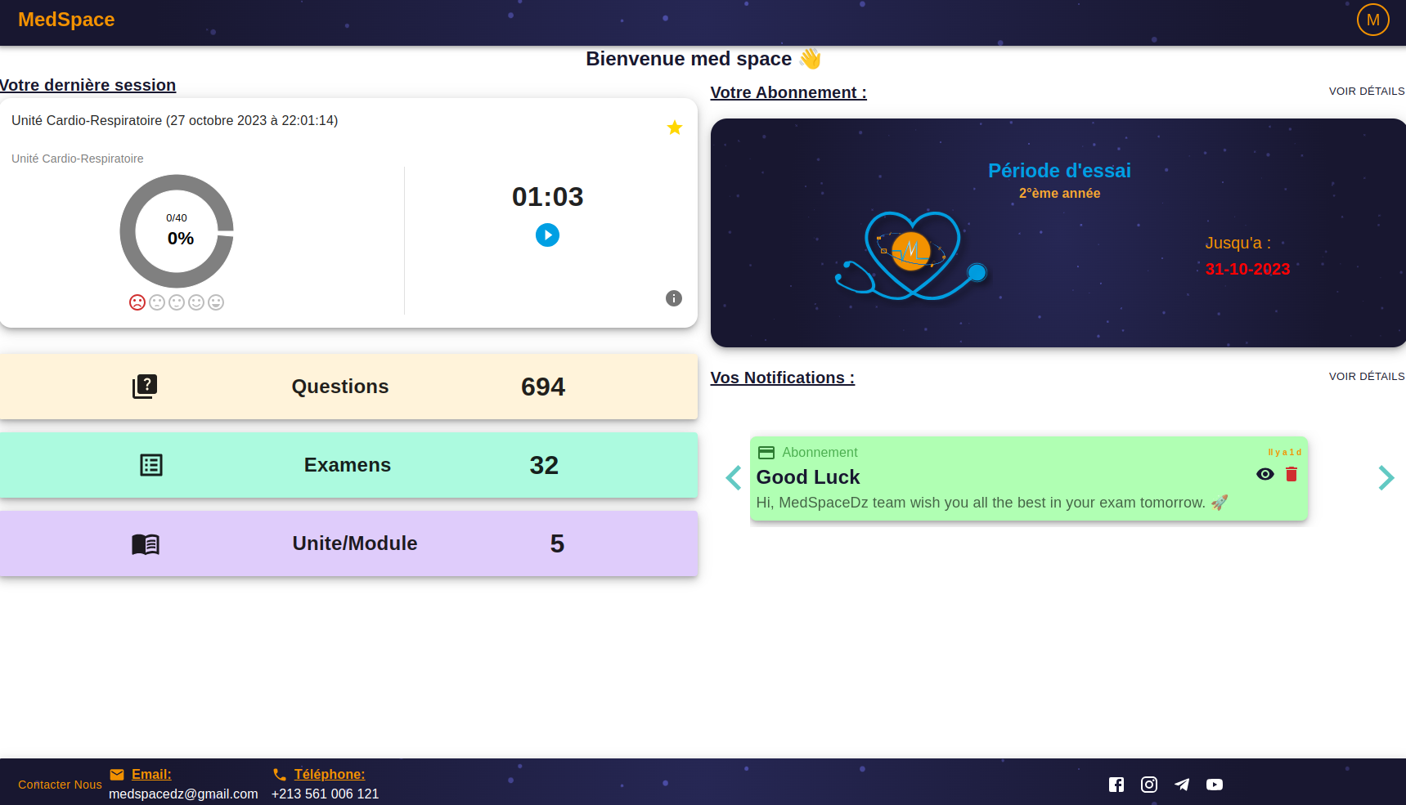Image resolution: width=1406 pixels, height=805 pixels.
Task: Select the red sad face rating
Action: click(x=137, y=302)
